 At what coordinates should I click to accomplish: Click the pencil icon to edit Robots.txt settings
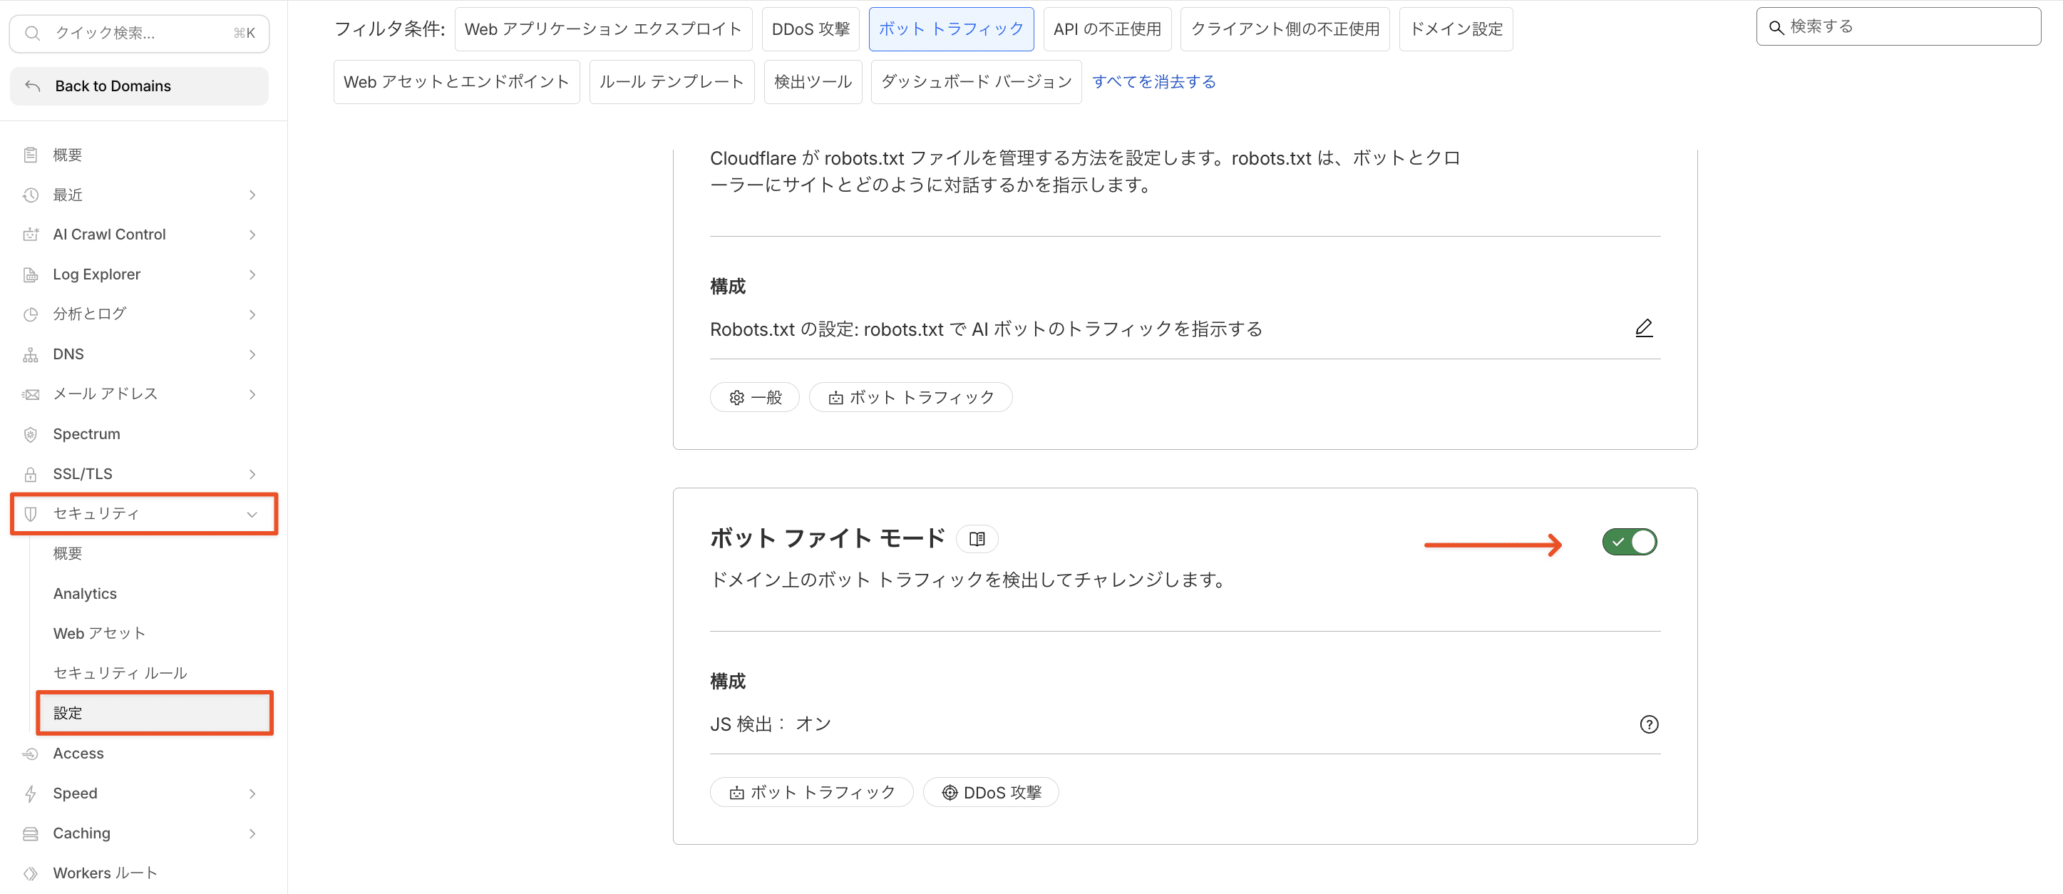point(1644,328)
